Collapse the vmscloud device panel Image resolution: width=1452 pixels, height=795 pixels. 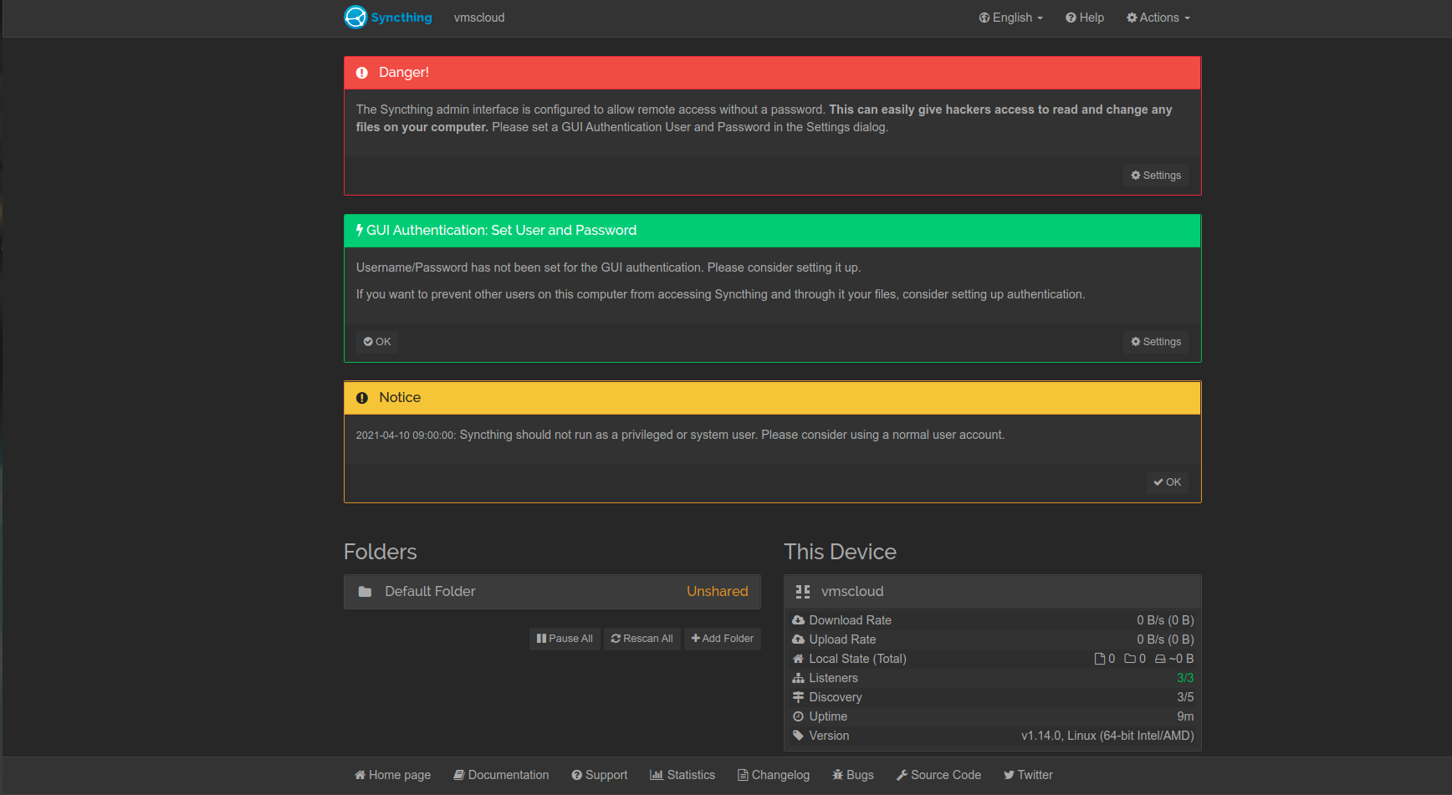993,592
